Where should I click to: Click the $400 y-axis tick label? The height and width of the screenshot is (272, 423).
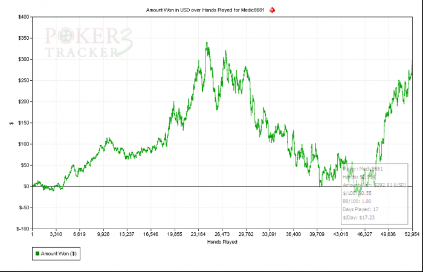[24, 17]
